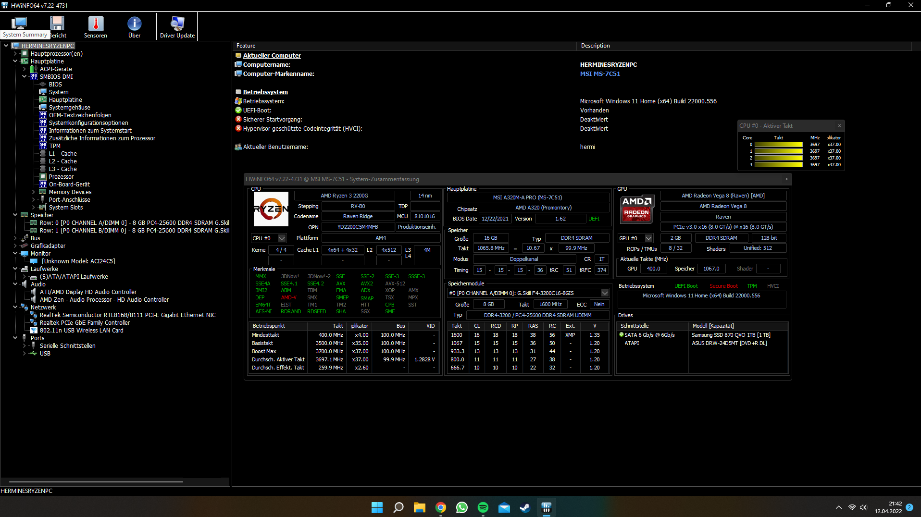The image size is (921, 517).
Task: Collapse the Hauptplatine tree node
Action: pos(15,62)
